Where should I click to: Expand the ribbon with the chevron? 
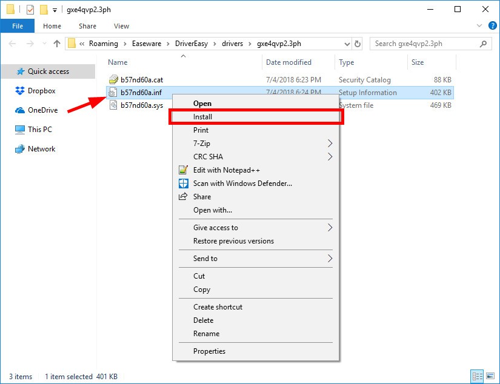point(479,26)
